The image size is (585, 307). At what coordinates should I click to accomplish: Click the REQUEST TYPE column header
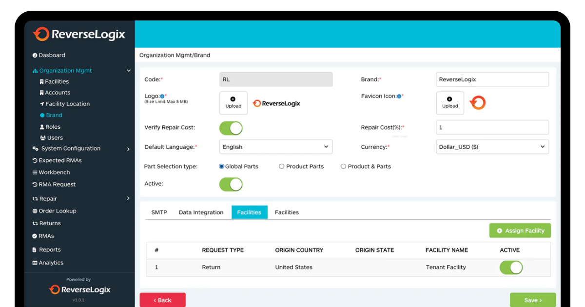(x=223, y=250)
